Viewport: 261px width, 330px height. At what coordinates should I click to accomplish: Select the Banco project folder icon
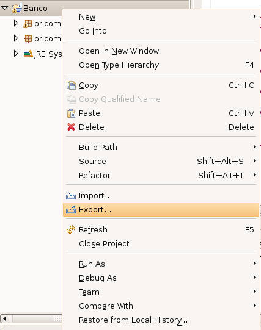[17, 8]
